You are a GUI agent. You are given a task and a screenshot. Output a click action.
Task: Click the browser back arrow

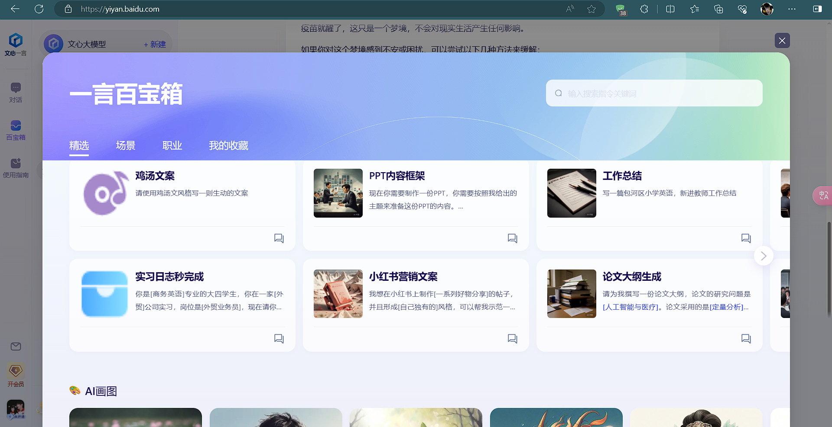point(15,9)
